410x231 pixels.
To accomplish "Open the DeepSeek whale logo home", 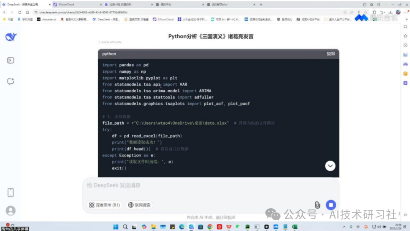I will [11, 37].
